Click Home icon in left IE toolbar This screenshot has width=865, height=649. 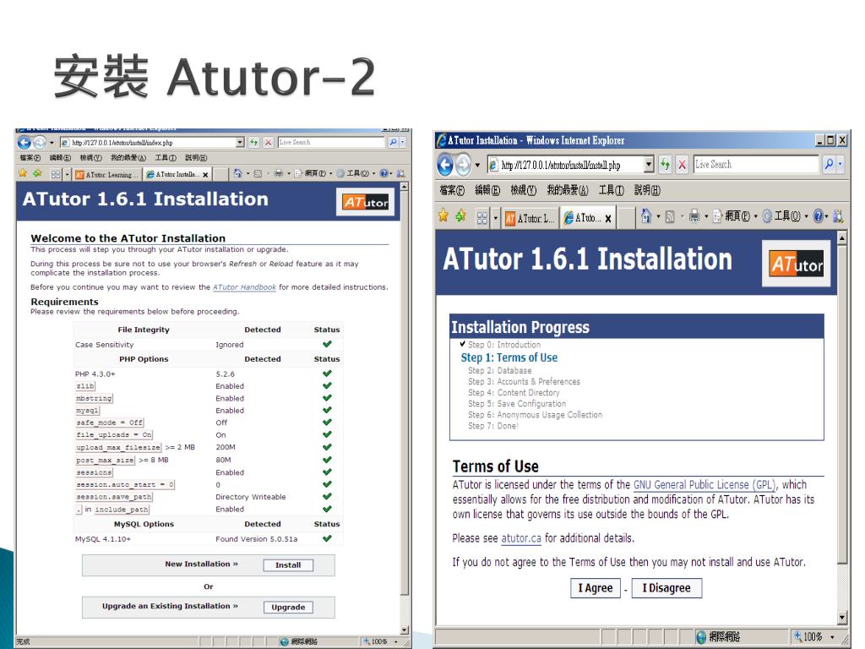point(237,173)
